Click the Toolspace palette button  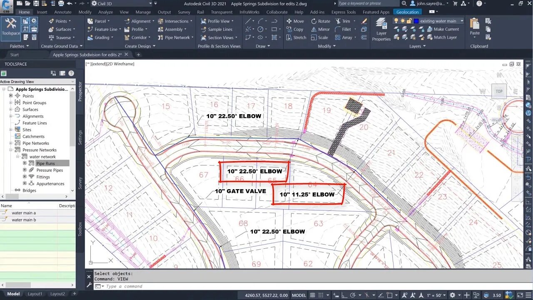click(x=11, y=28)
